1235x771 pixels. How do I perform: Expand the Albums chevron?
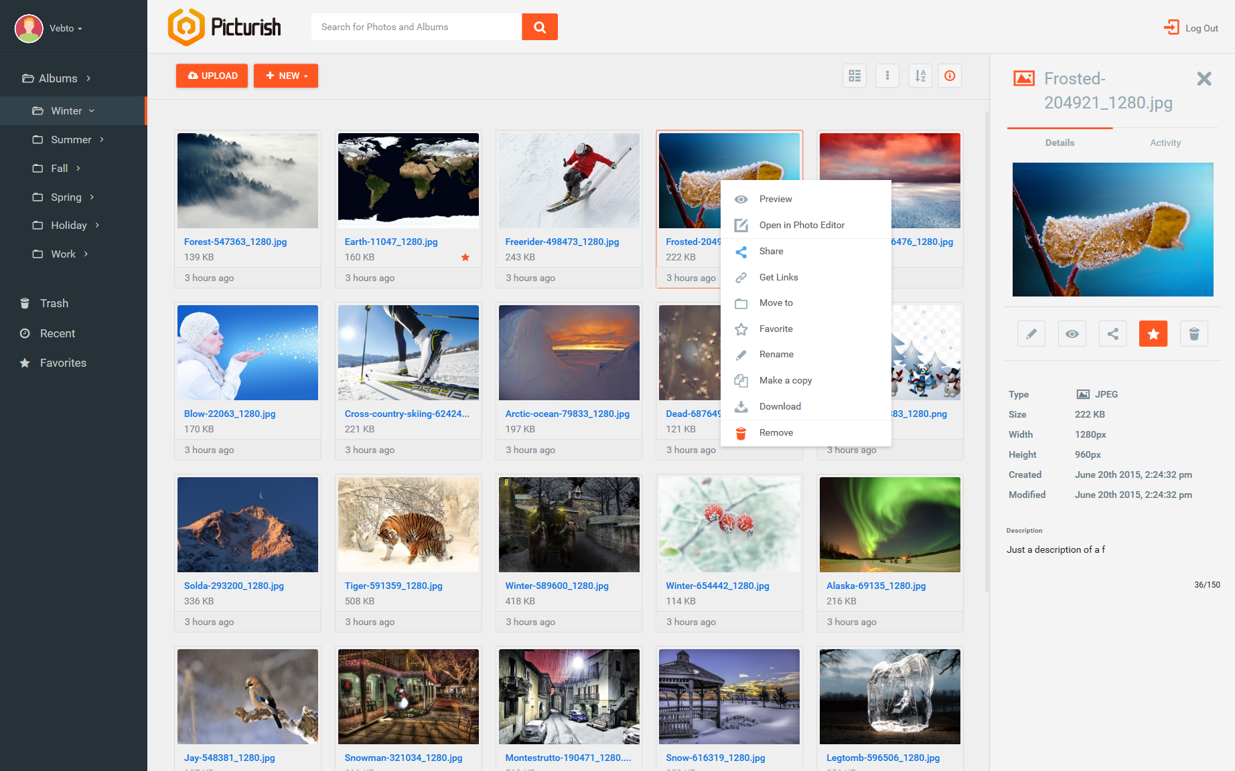[88, 78]
